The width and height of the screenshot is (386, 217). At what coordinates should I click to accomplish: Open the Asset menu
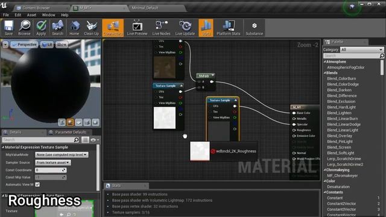coord(31,15)
